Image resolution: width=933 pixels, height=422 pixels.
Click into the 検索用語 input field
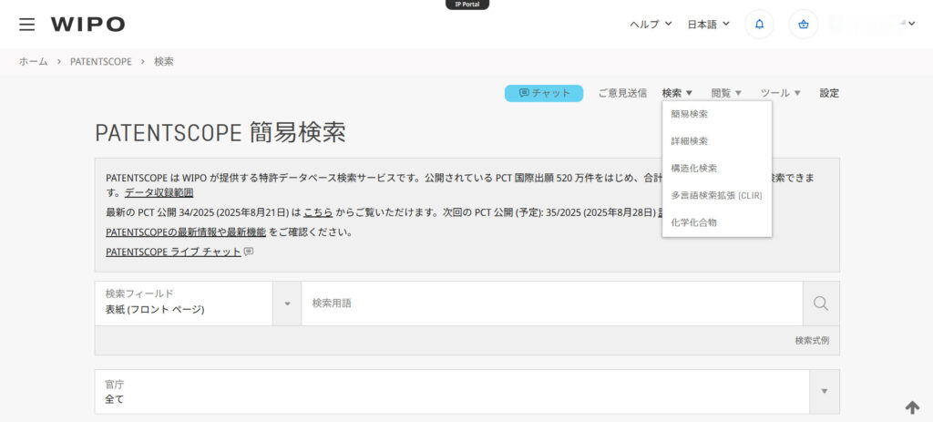coord(551,304)
